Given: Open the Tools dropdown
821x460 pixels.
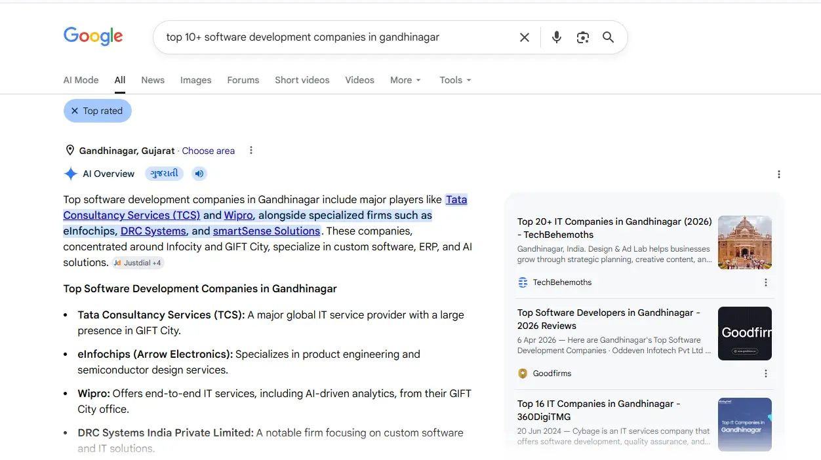Looking at the screenshot, I should point(456,80).
